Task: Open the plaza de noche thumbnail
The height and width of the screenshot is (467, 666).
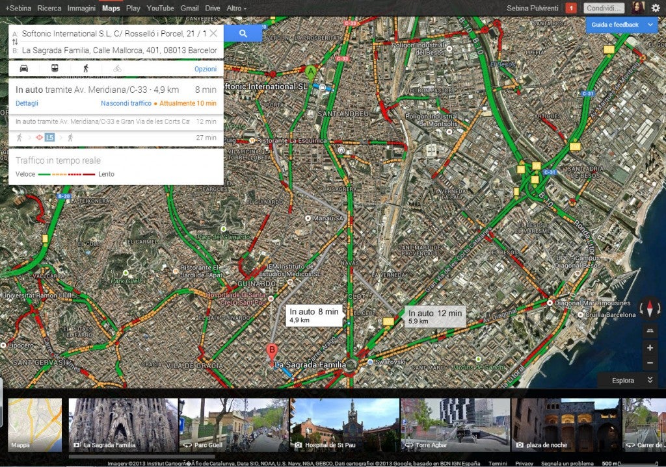Action: (x=566, y=425)
